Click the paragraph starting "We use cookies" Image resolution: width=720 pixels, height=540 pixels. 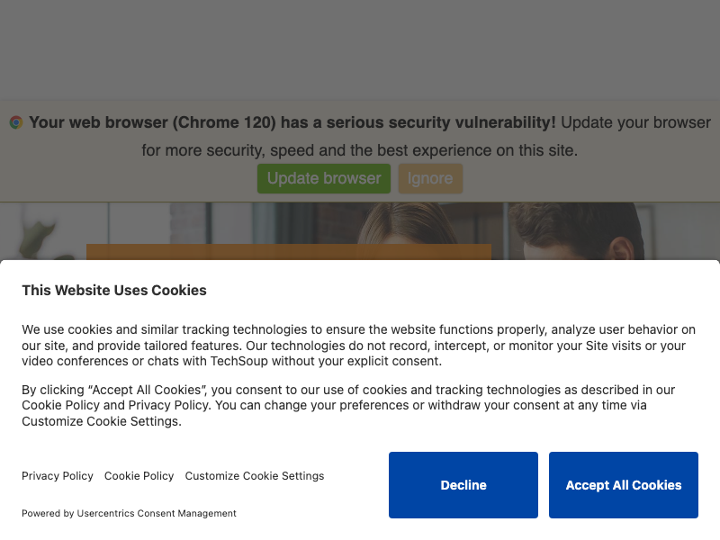click(358, 346)
